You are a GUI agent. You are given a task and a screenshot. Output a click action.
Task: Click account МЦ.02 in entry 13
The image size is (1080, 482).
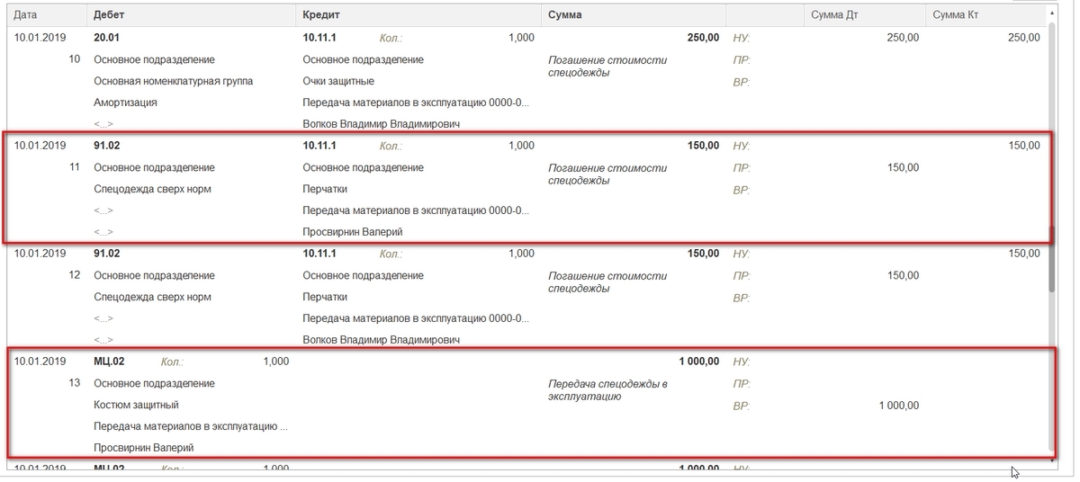click(x=109, y=361)
